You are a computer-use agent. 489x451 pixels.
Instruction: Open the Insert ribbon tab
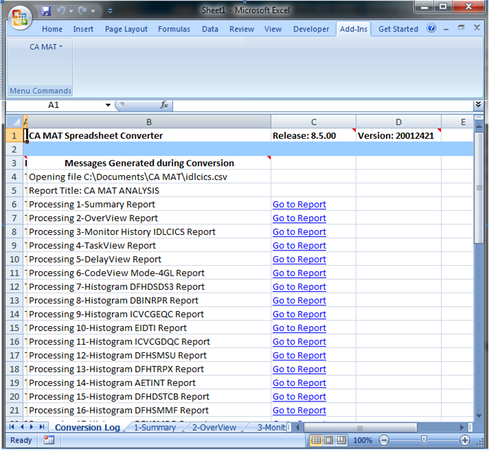coord(83,29)
